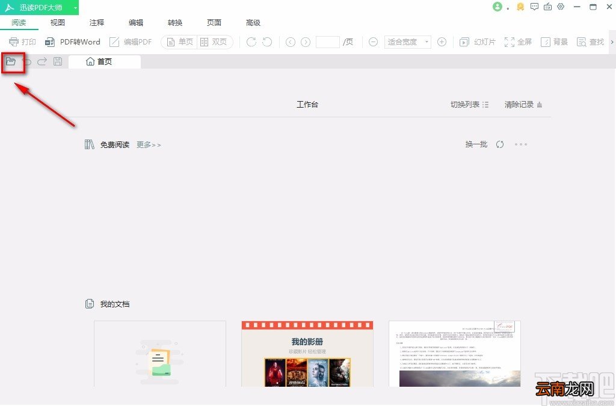Viewport: 616px width, 406px height.
Task: Open the 背景 background option
Action: coord(554,42)
